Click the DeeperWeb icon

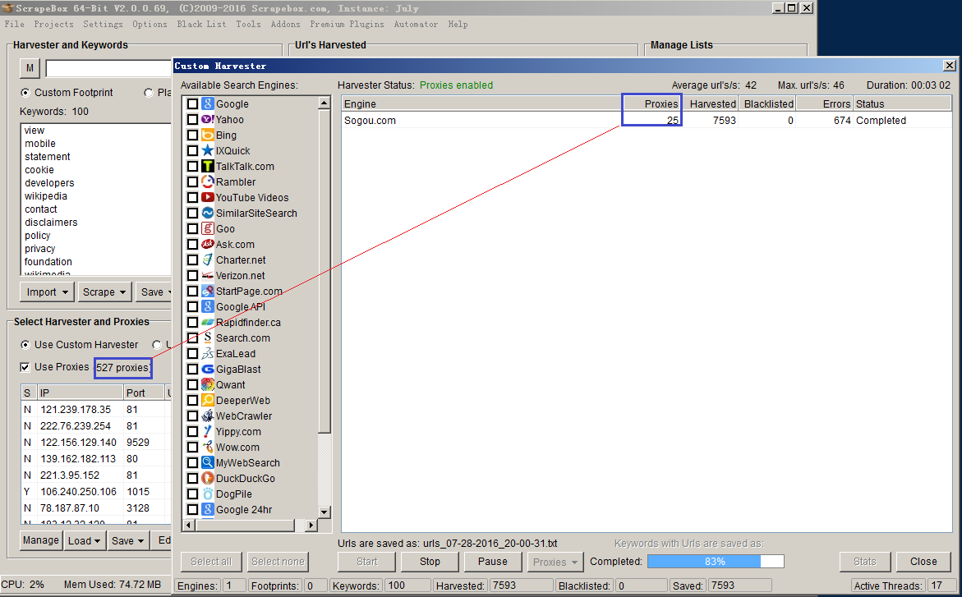tap(208, 400)
